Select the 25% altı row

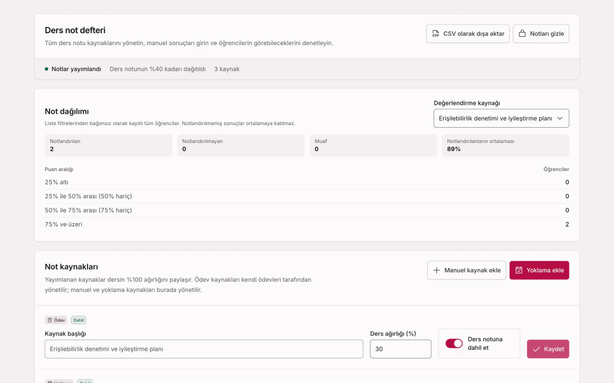[x=307, y=182]
